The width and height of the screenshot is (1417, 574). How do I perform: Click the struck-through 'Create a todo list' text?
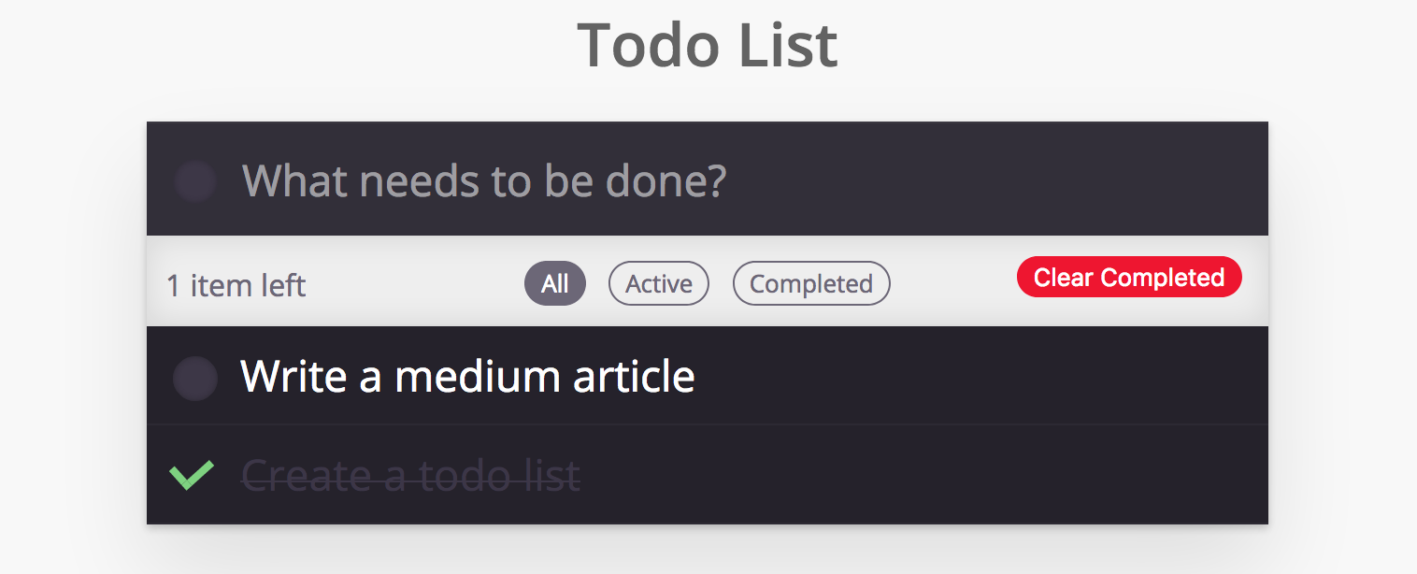[x=411, y=476]
